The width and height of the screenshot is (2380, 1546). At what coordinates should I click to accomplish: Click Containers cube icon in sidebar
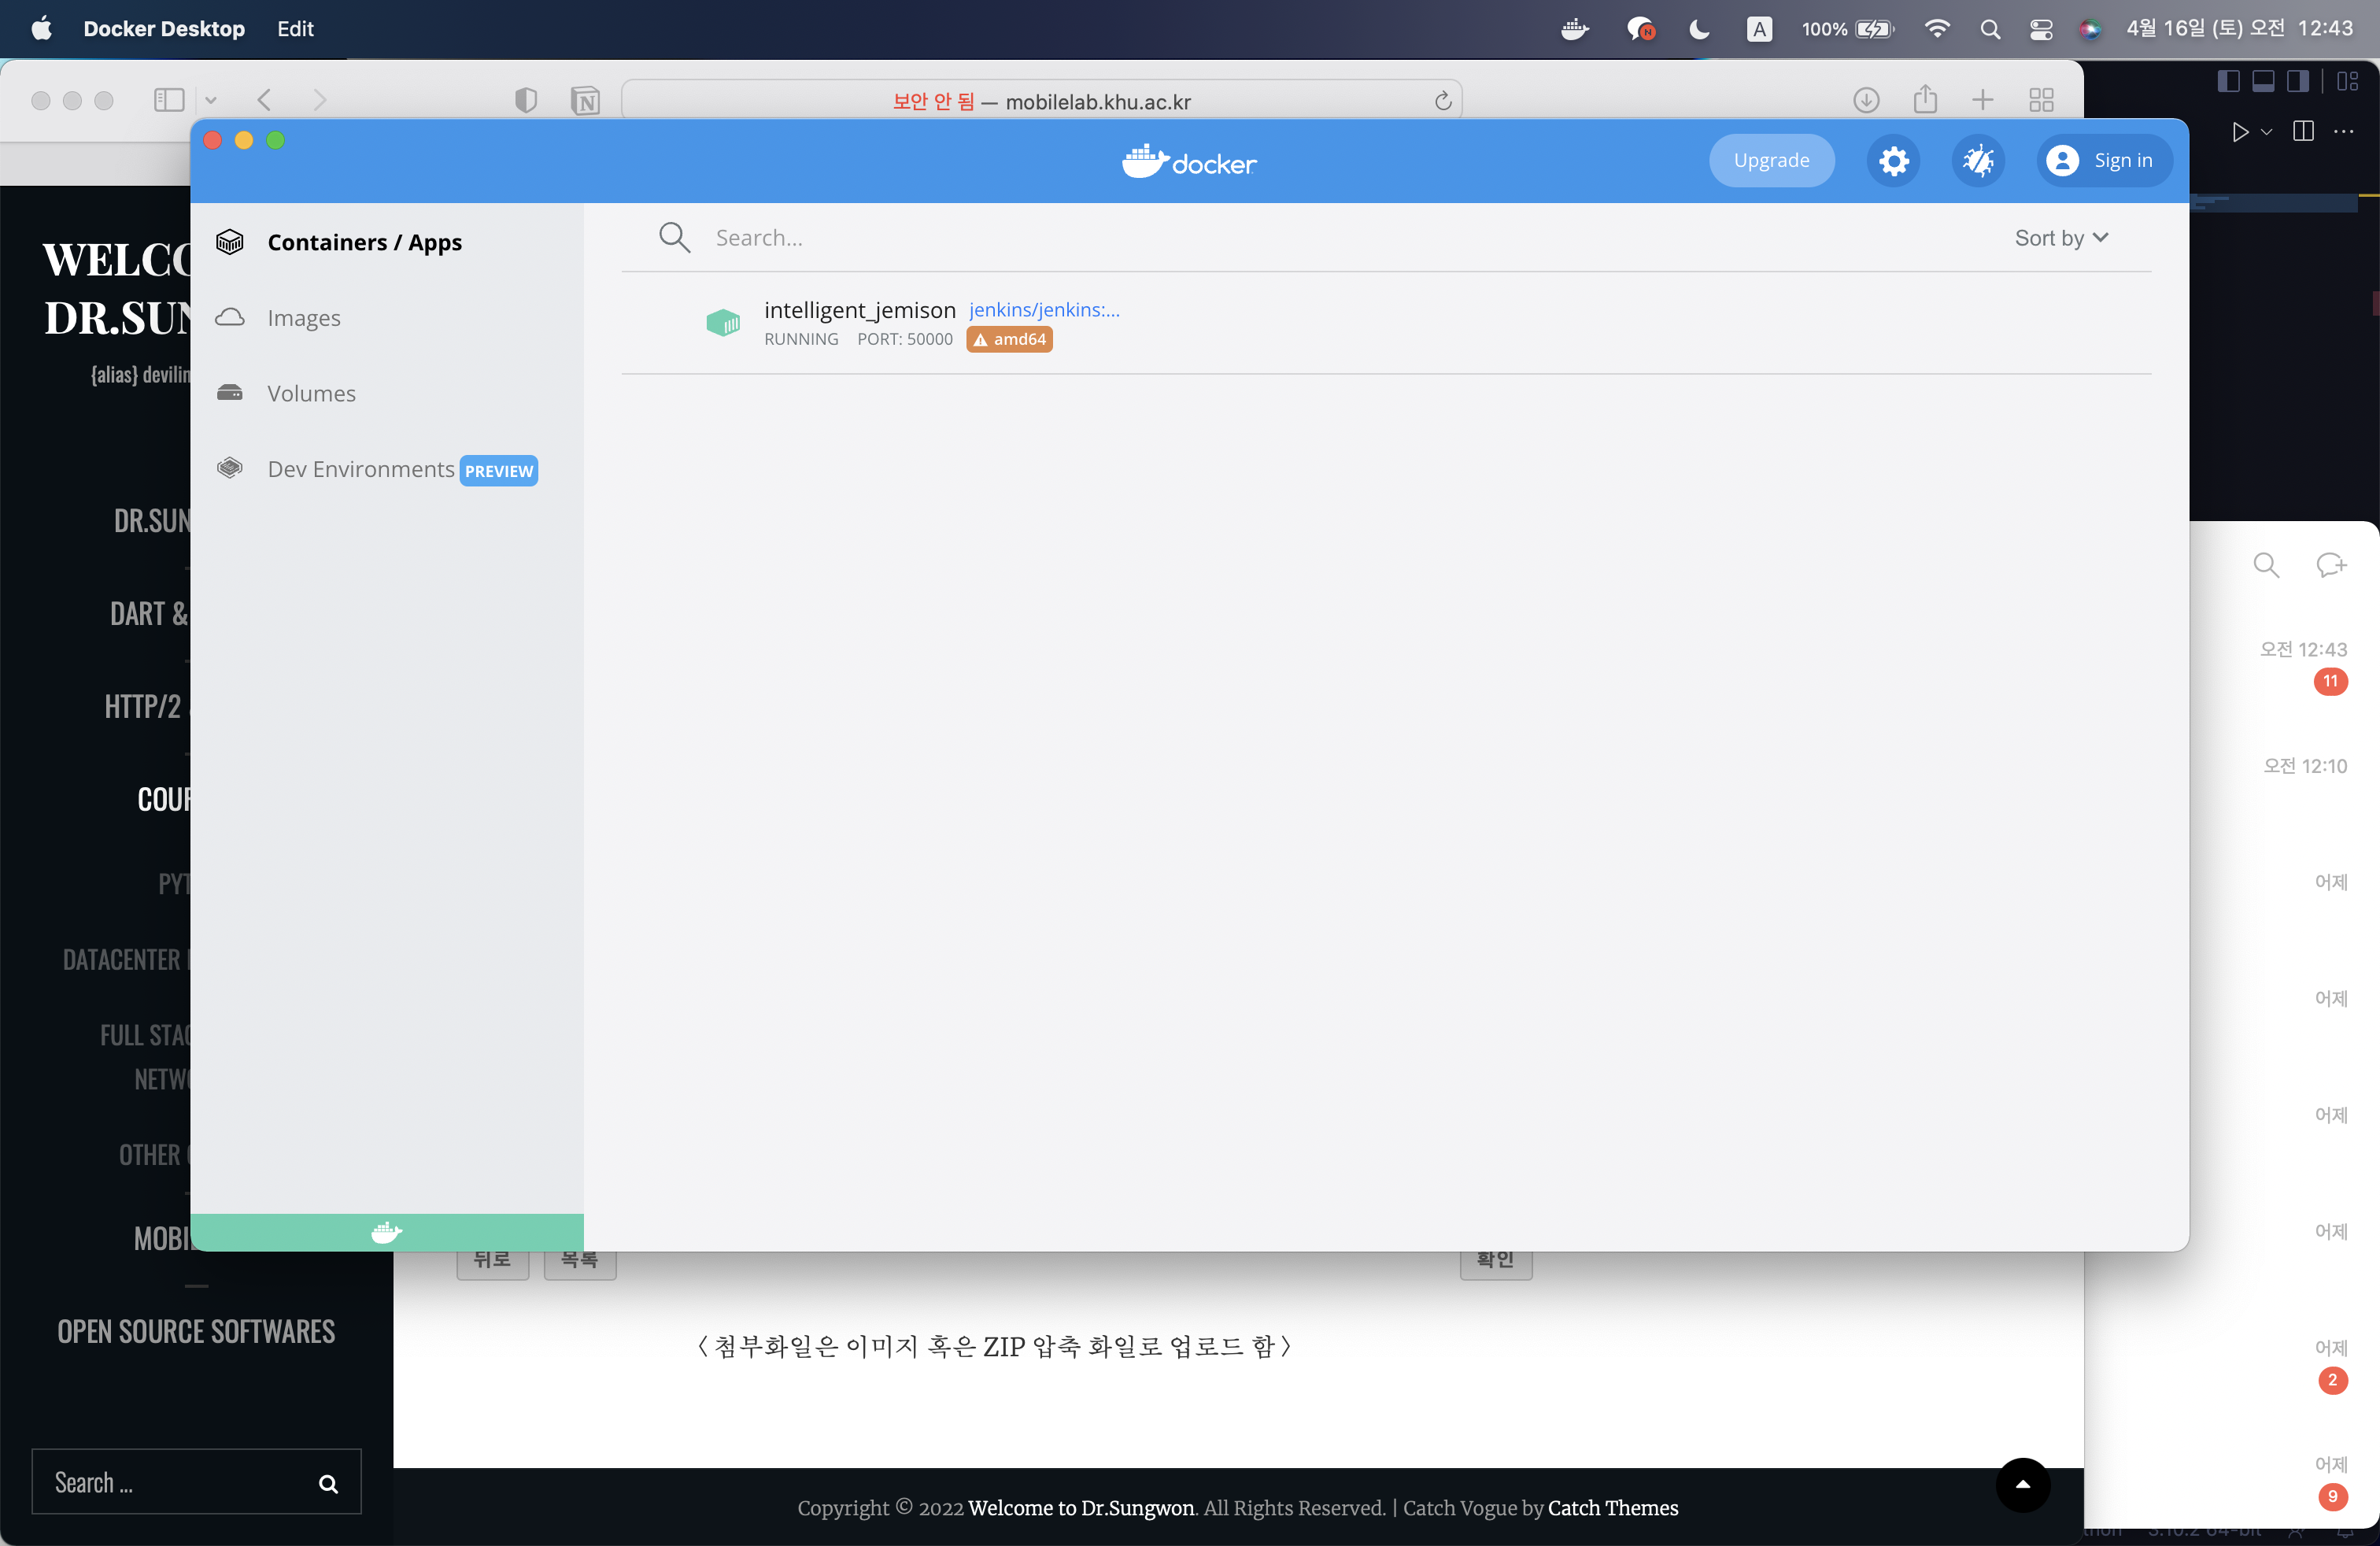point(230,242)
